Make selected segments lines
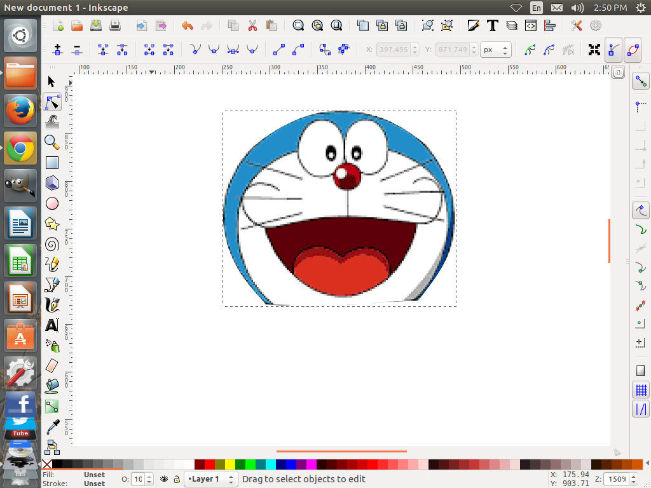This screenshot has height=488, width=651. coord(279,50)
